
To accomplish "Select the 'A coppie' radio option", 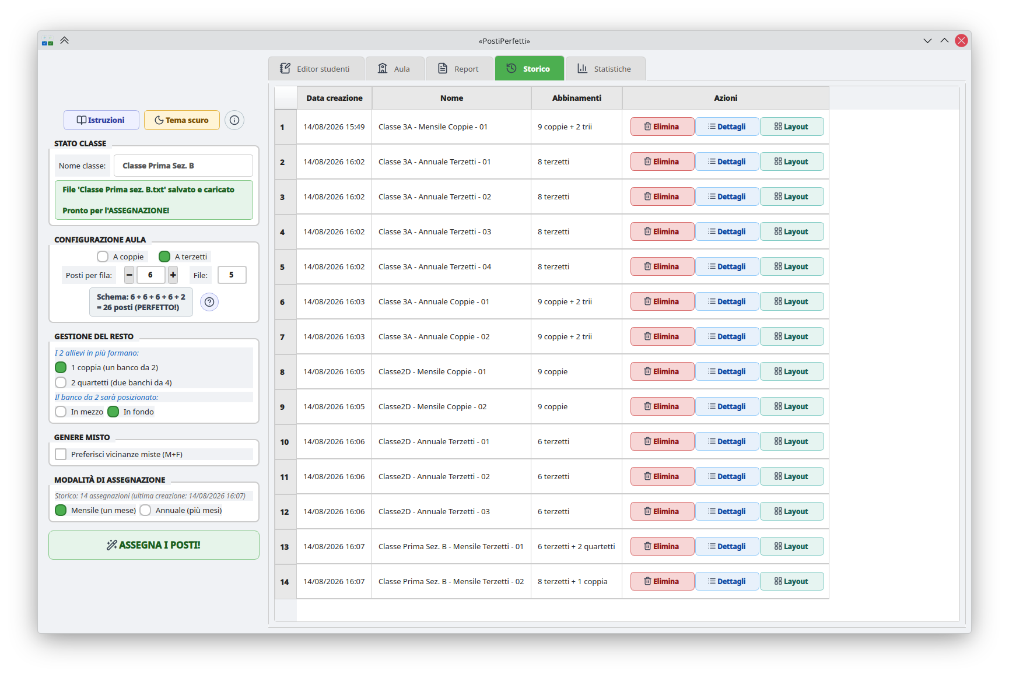I will pyautogui.click(x=103, y=257).
